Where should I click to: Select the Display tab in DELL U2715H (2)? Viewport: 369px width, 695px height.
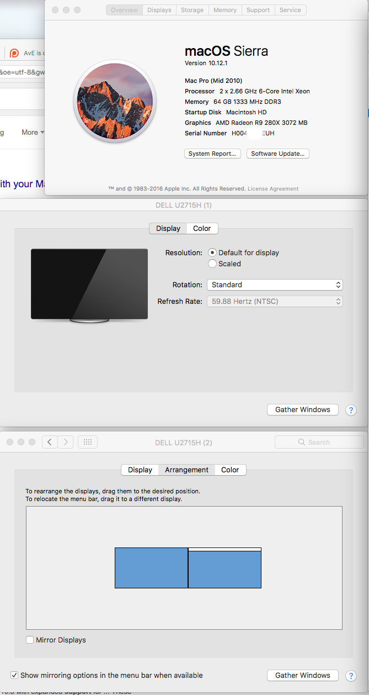click(140, 470)
